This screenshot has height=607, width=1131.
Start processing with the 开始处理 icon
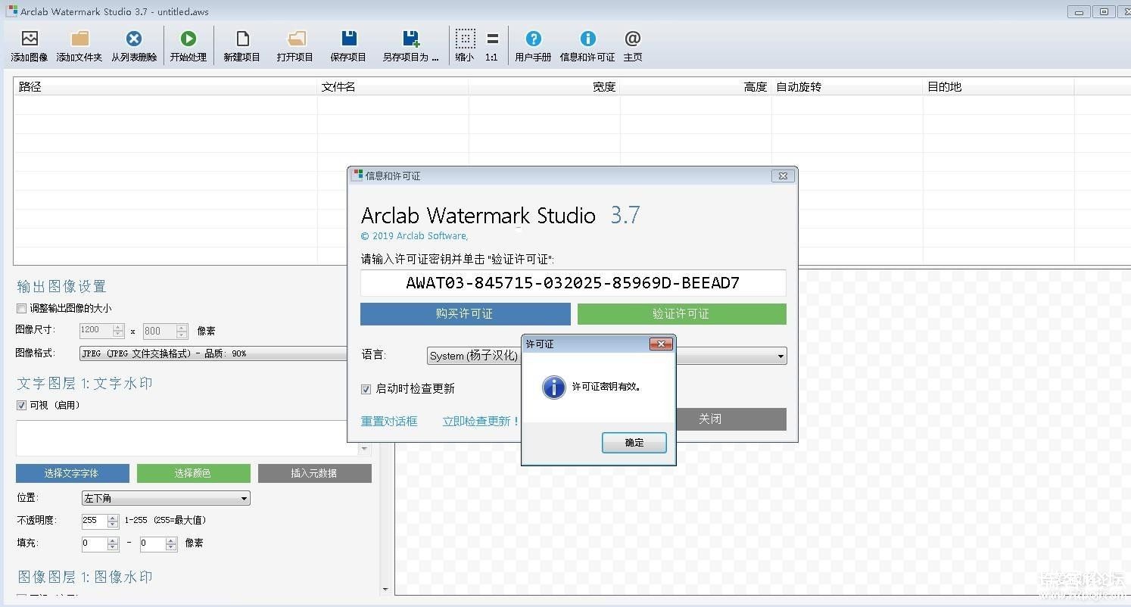[x=188, y=45]
